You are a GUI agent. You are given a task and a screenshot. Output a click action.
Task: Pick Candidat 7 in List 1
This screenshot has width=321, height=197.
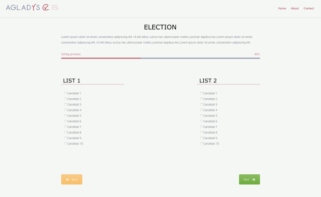click(65, 127)
